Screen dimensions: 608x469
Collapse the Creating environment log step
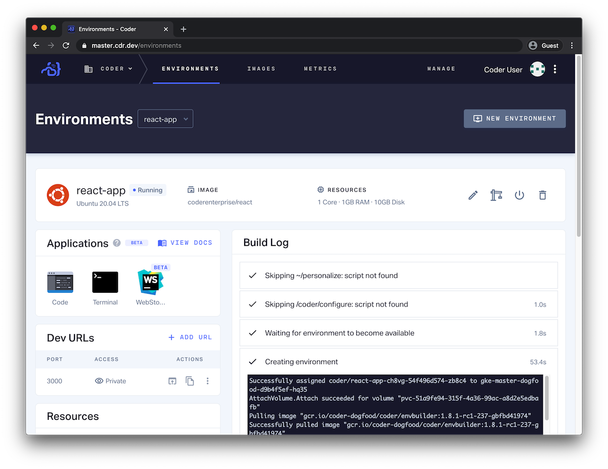pos(399,362)
